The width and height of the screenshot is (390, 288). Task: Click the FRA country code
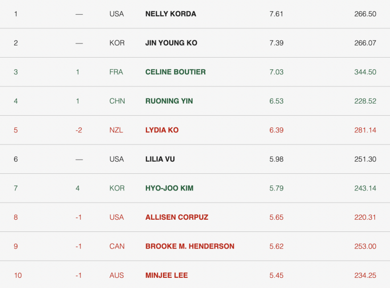tap(116, 72)
